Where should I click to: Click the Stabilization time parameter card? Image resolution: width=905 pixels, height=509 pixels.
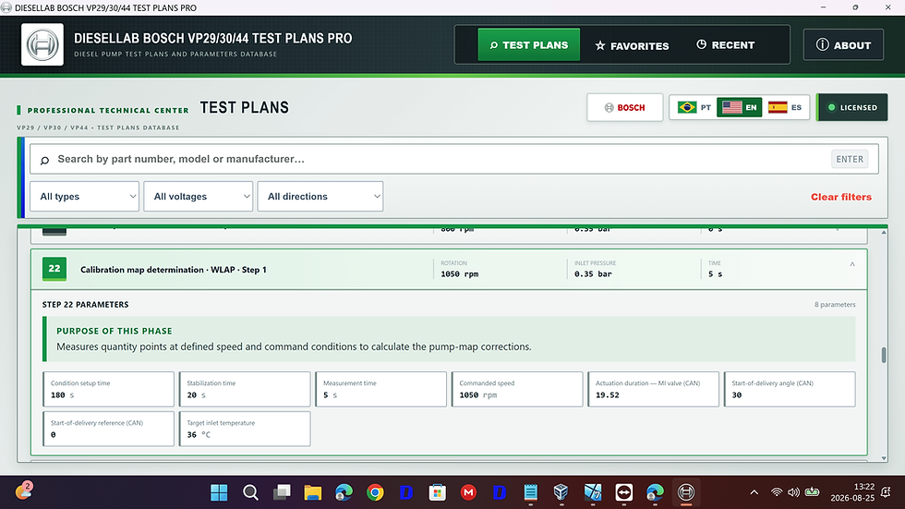(x=245, y=390)
